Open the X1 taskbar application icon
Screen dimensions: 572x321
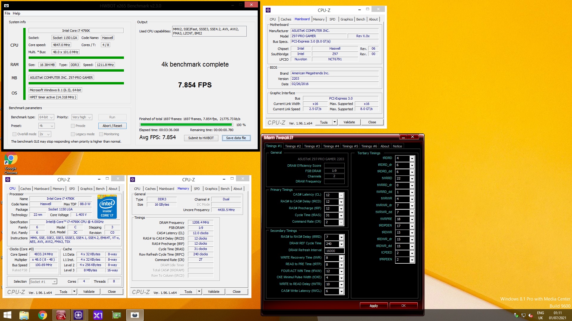click(98, 315)
